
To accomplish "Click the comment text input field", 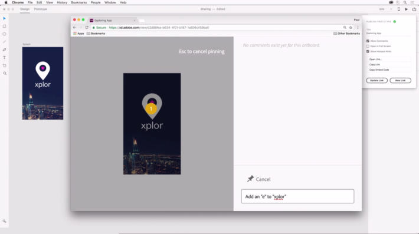I will [x=297, y=196].
